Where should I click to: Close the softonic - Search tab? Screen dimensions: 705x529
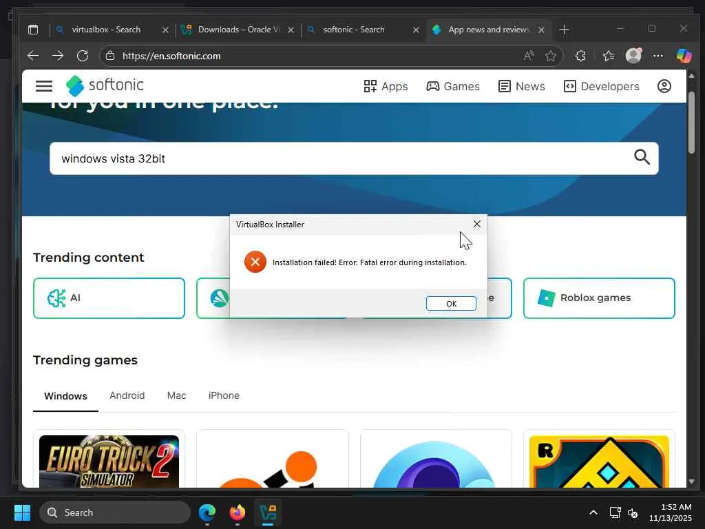416,30
